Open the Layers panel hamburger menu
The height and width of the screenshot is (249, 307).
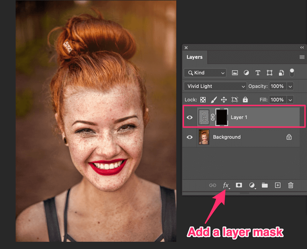coord(302,57)
